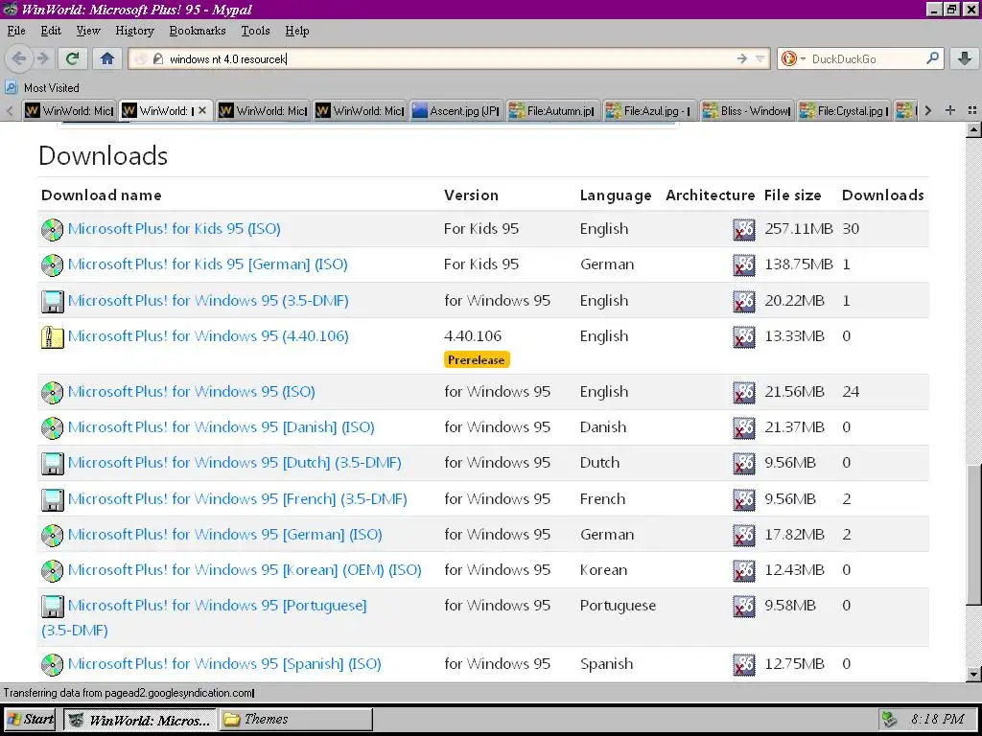The width and height of the screenshot is (982, 736).
Task: Click the floppy icon for the [French] row
Action: click(53, 500)
